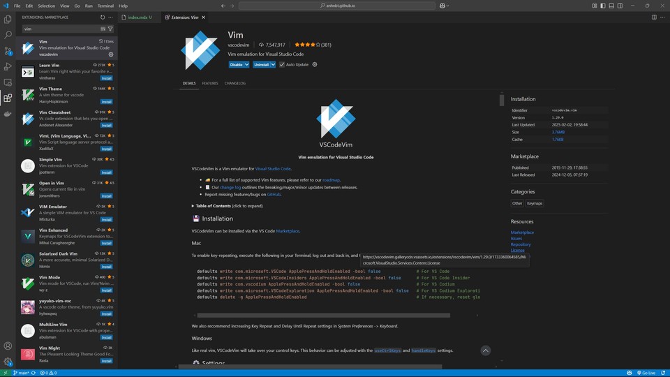Open manage gear for Vim list item
This screenshot has height=377, width=670.
point(111,54)
